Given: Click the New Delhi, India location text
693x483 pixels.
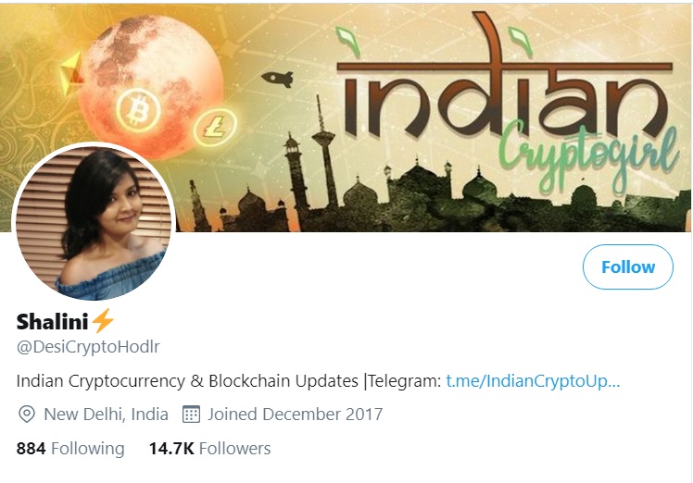Looking at the screenshot, I should click(106, 415).
